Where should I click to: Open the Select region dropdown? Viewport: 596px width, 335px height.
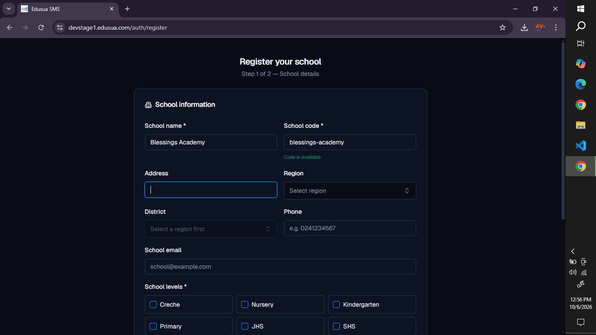tap(350, 191)
